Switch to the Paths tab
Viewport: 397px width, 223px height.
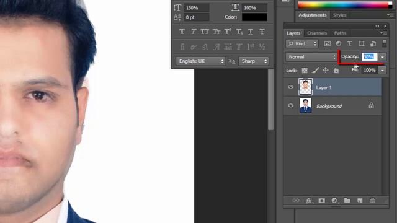tap(340, 33)
